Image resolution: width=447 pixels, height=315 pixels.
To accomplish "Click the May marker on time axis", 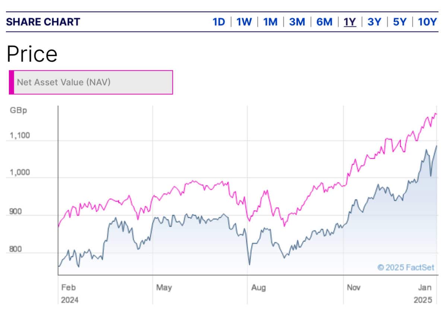I will pyautogui.click(x=164, y=288).
